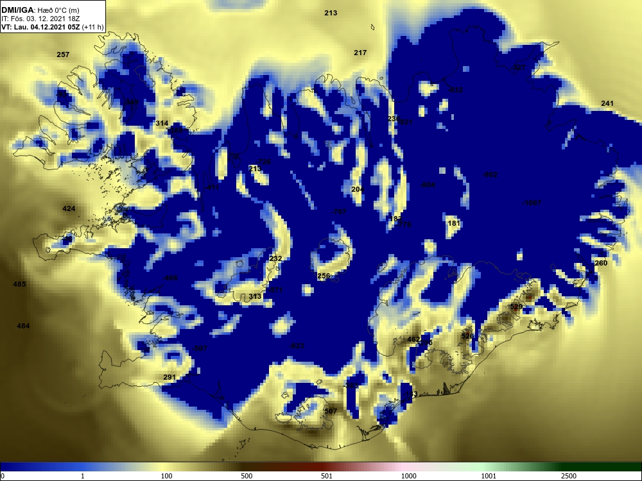Image resolution: width=642 pixels, height=481 pixels.
Task: Pick the pink segment of the color bar
Action: click(403, 467)
